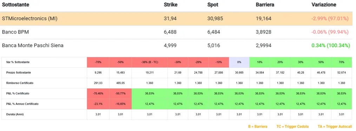Select the STMicroelectronics (MI) row
The height and width of the screenshot is (131, 356).
[x=178, y=19]
